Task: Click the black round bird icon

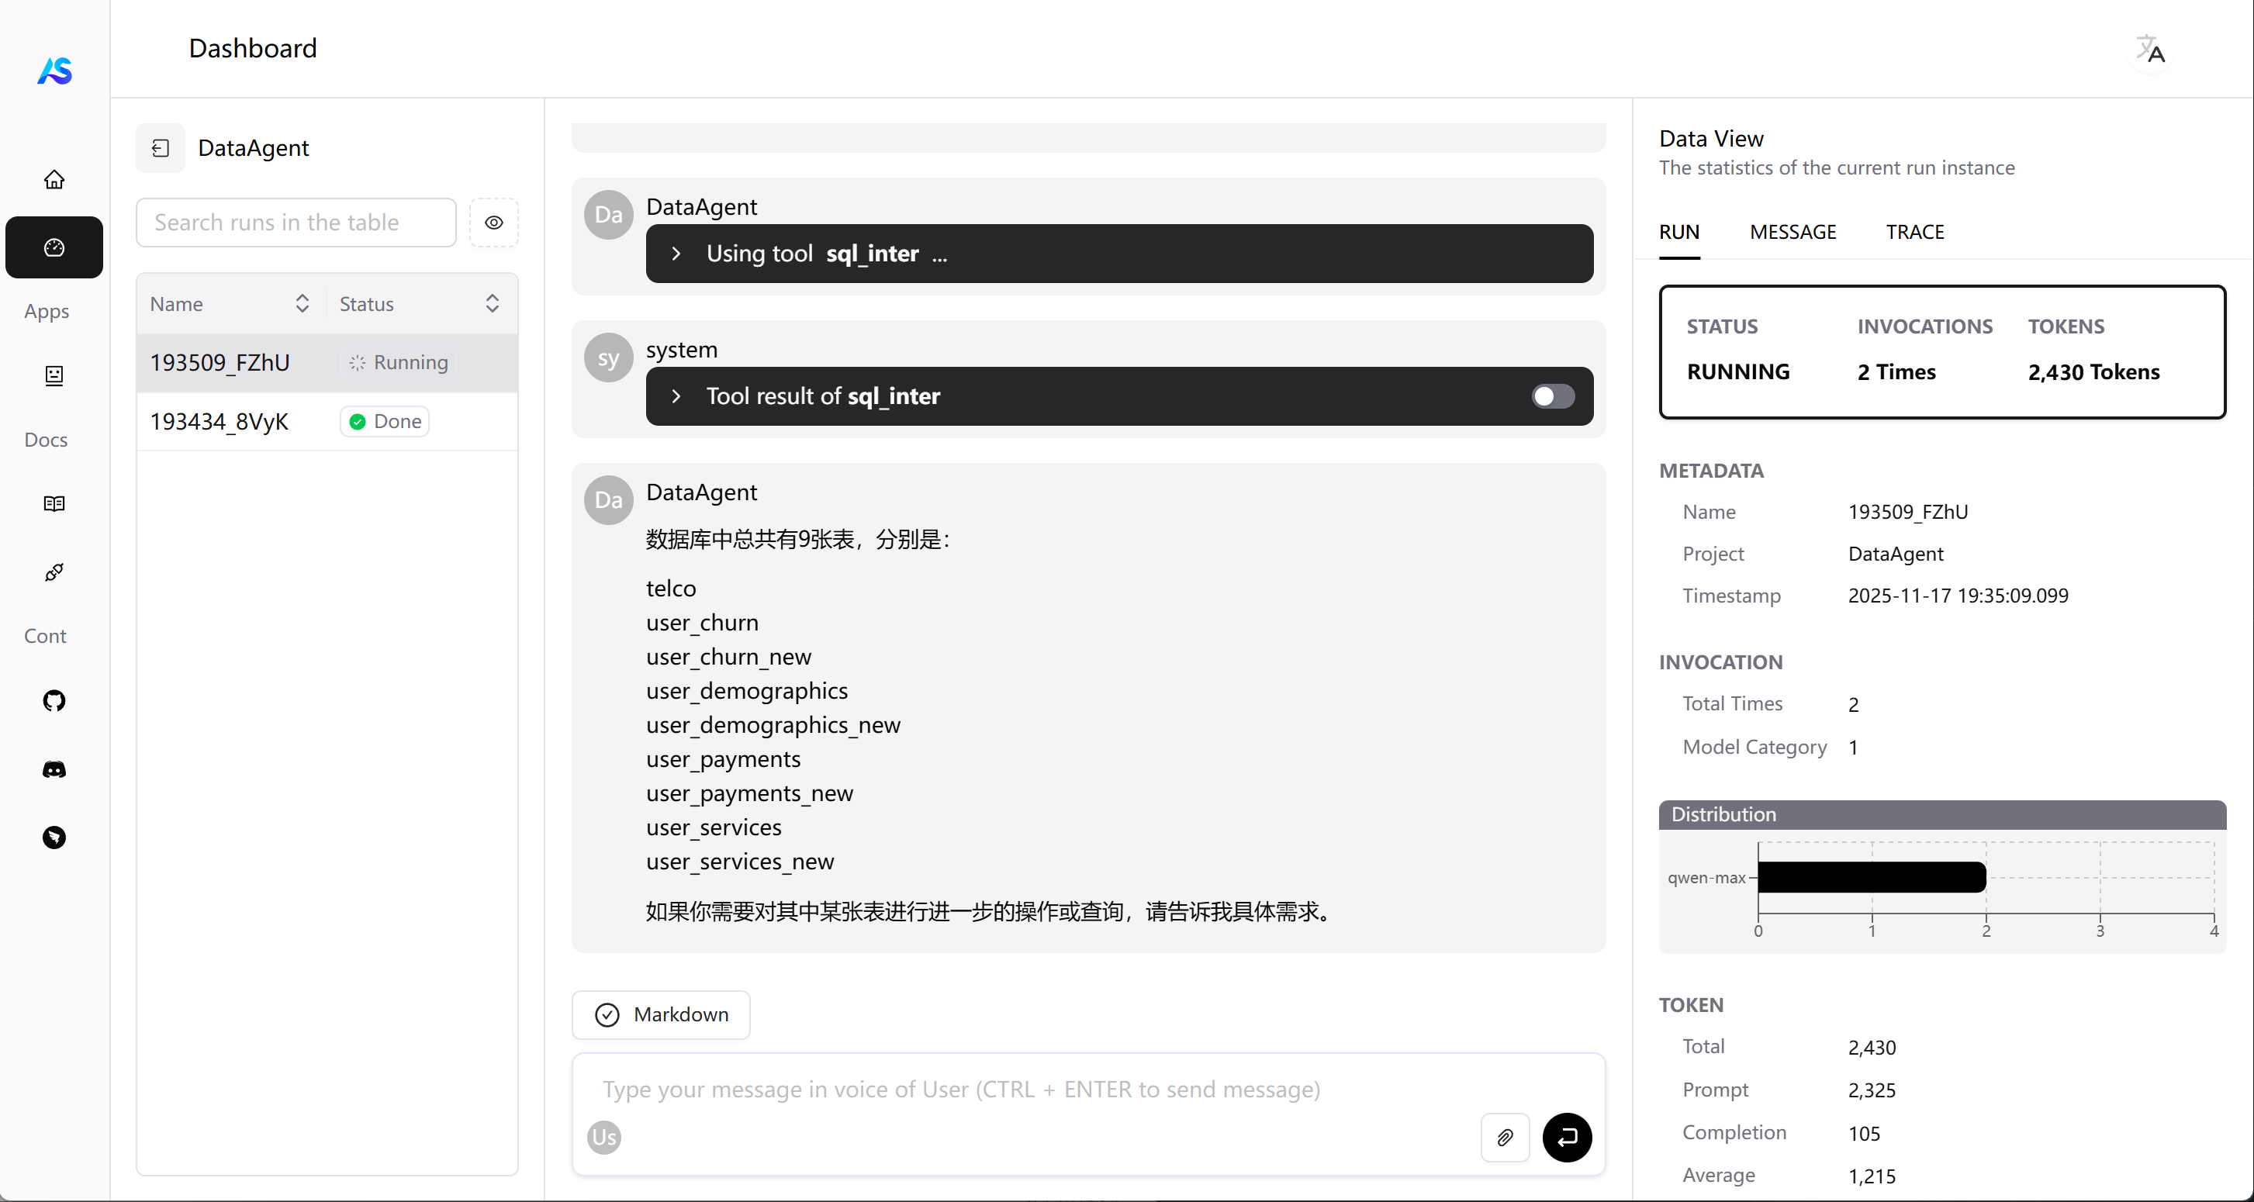Action: (54, 838)
